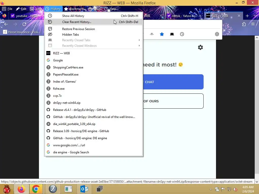Click the history clock icon in urlbar panel
The height and width of the screenshot is (194, 259).
(x=182, y=34)
